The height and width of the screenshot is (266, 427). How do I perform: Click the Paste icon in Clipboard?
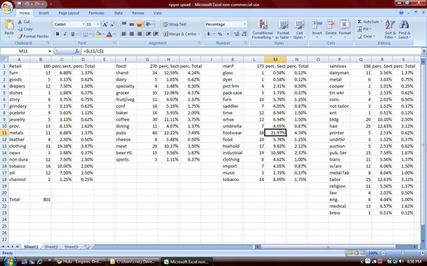[x=8, y=25]
